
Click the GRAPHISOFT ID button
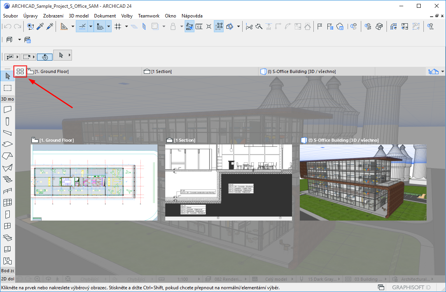coord(411,288)
